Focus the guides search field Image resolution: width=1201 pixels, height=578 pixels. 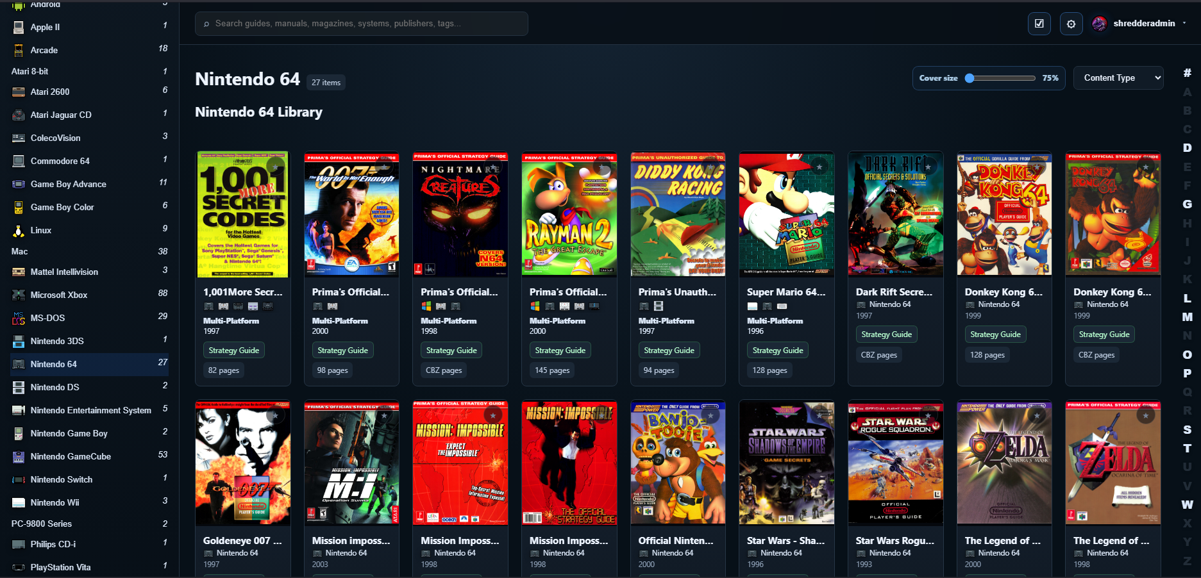coord(362,24)
